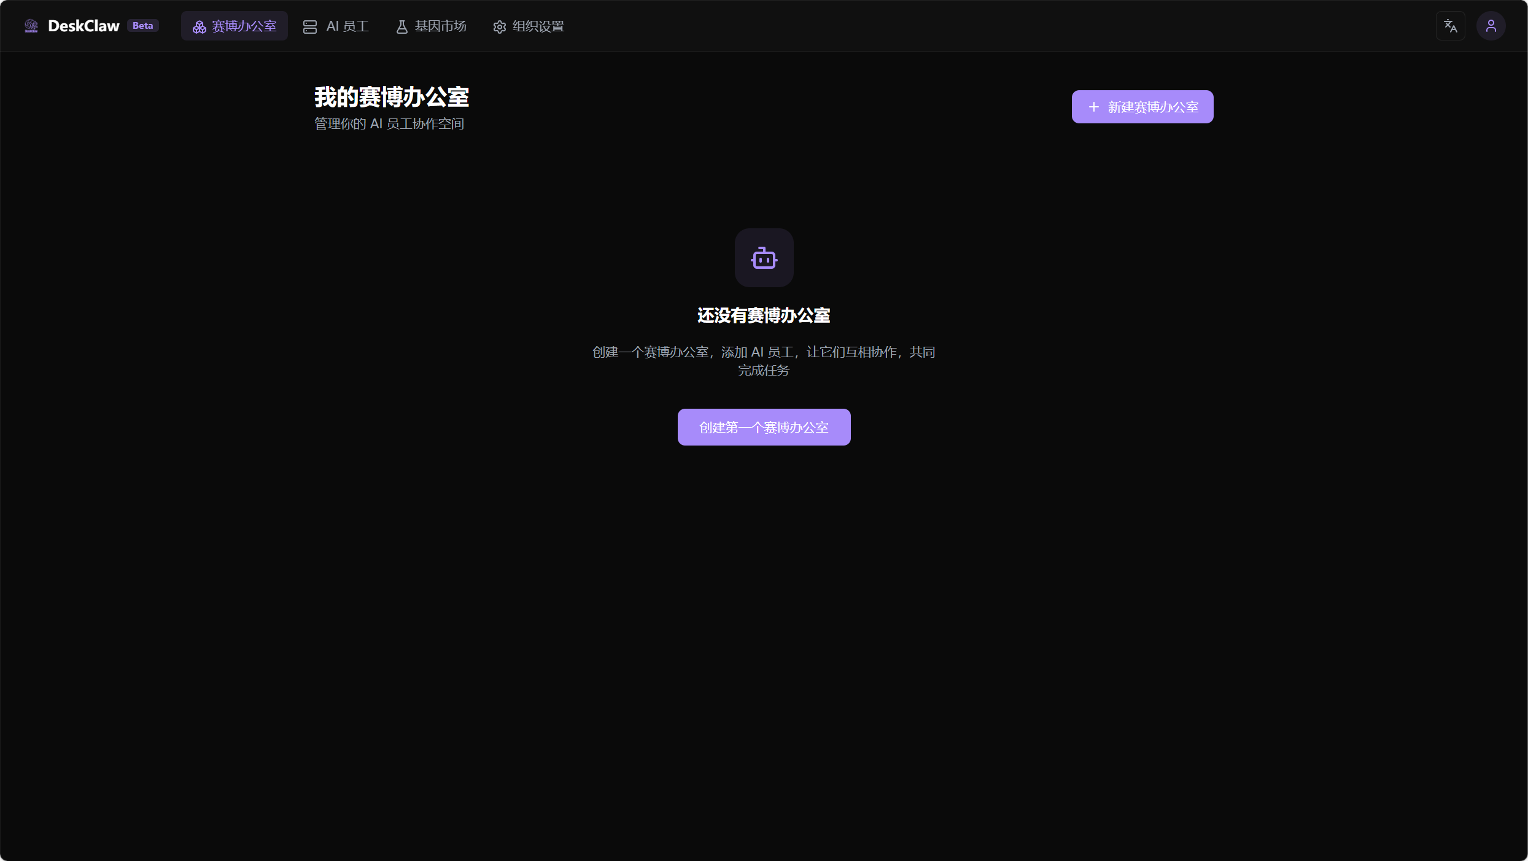Click the plus icon in 新建赛博办公室
The image size is (1528, 861).
[x=1094, y=107]
